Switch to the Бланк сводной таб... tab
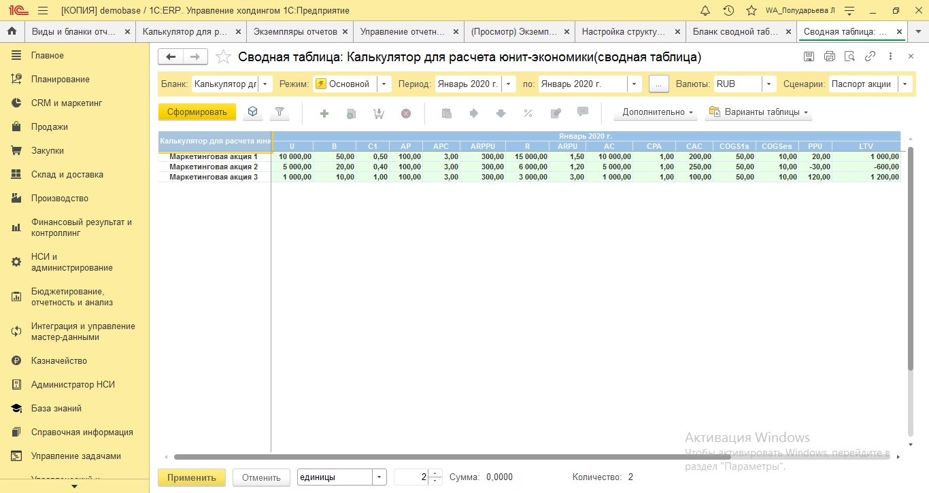 click(x=734, y=31)
